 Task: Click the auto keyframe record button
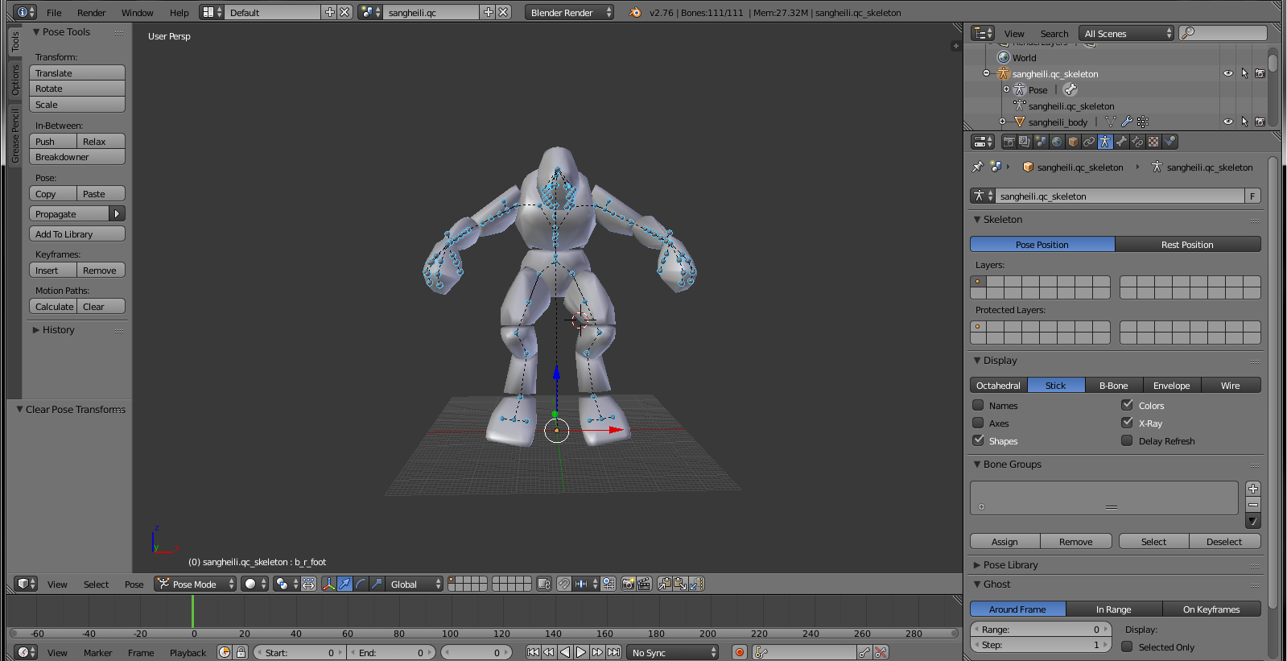click(x=739, y=652)
